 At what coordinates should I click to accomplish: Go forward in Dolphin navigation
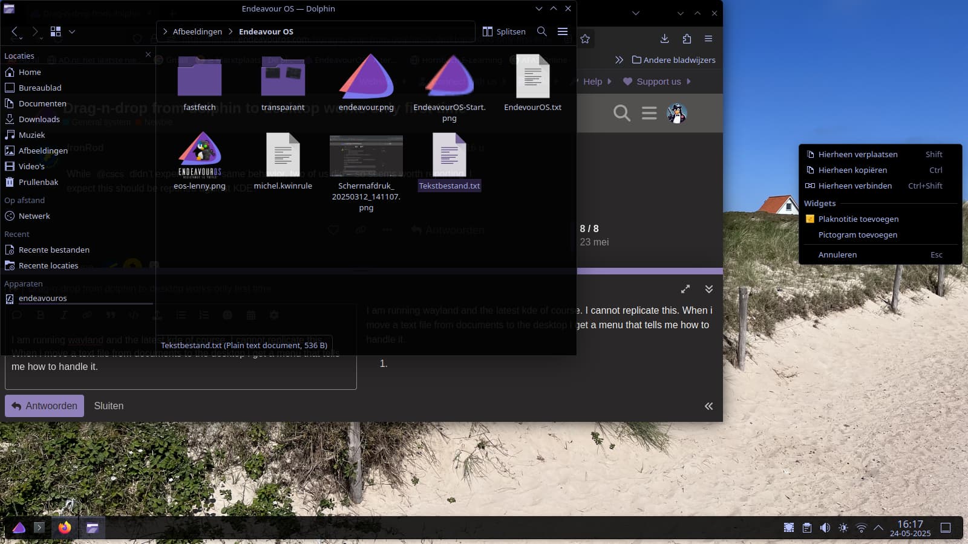[x=35, y=31]
